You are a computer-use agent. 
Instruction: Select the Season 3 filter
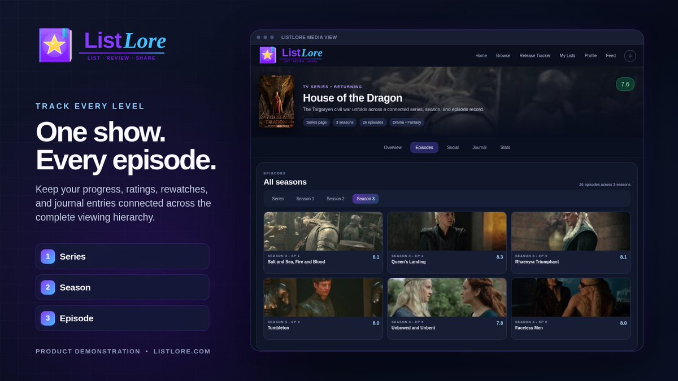(x=366, y=199)
